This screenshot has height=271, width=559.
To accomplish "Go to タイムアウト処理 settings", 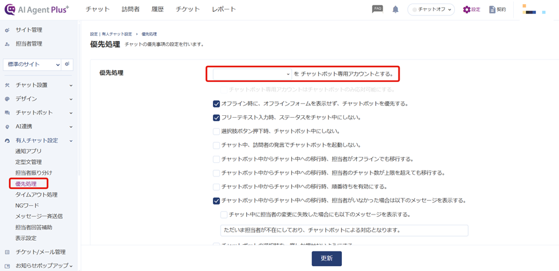I will [36, 195].
